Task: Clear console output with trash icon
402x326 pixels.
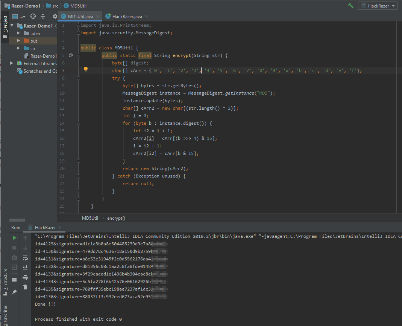Action: click(25, 287)
